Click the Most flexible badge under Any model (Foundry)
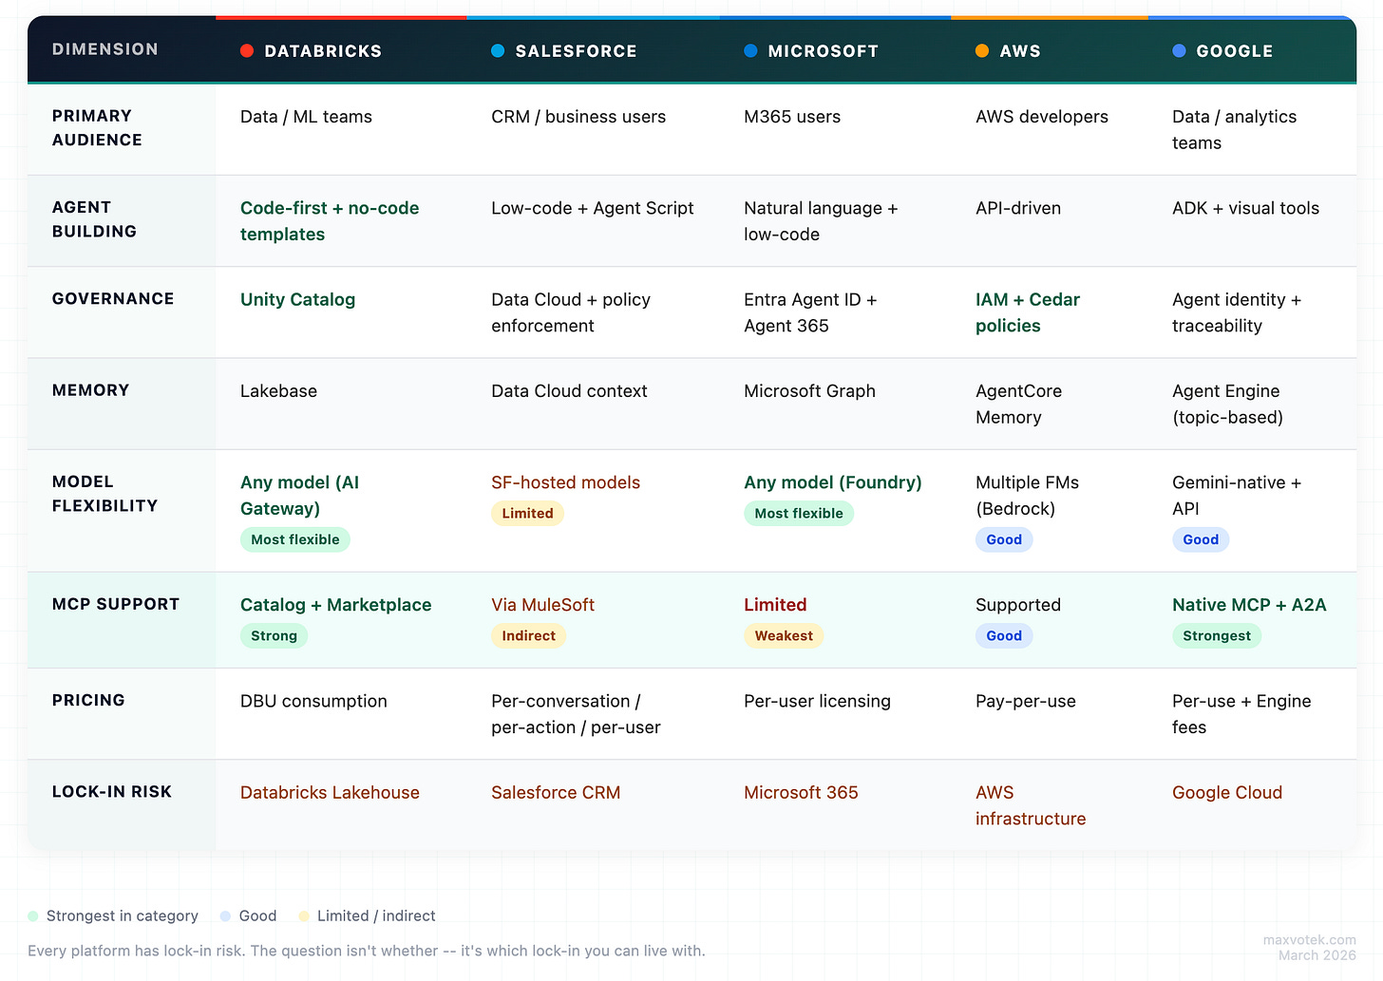1383x981 pixels. pyautogui.click(x=799, y=513)
